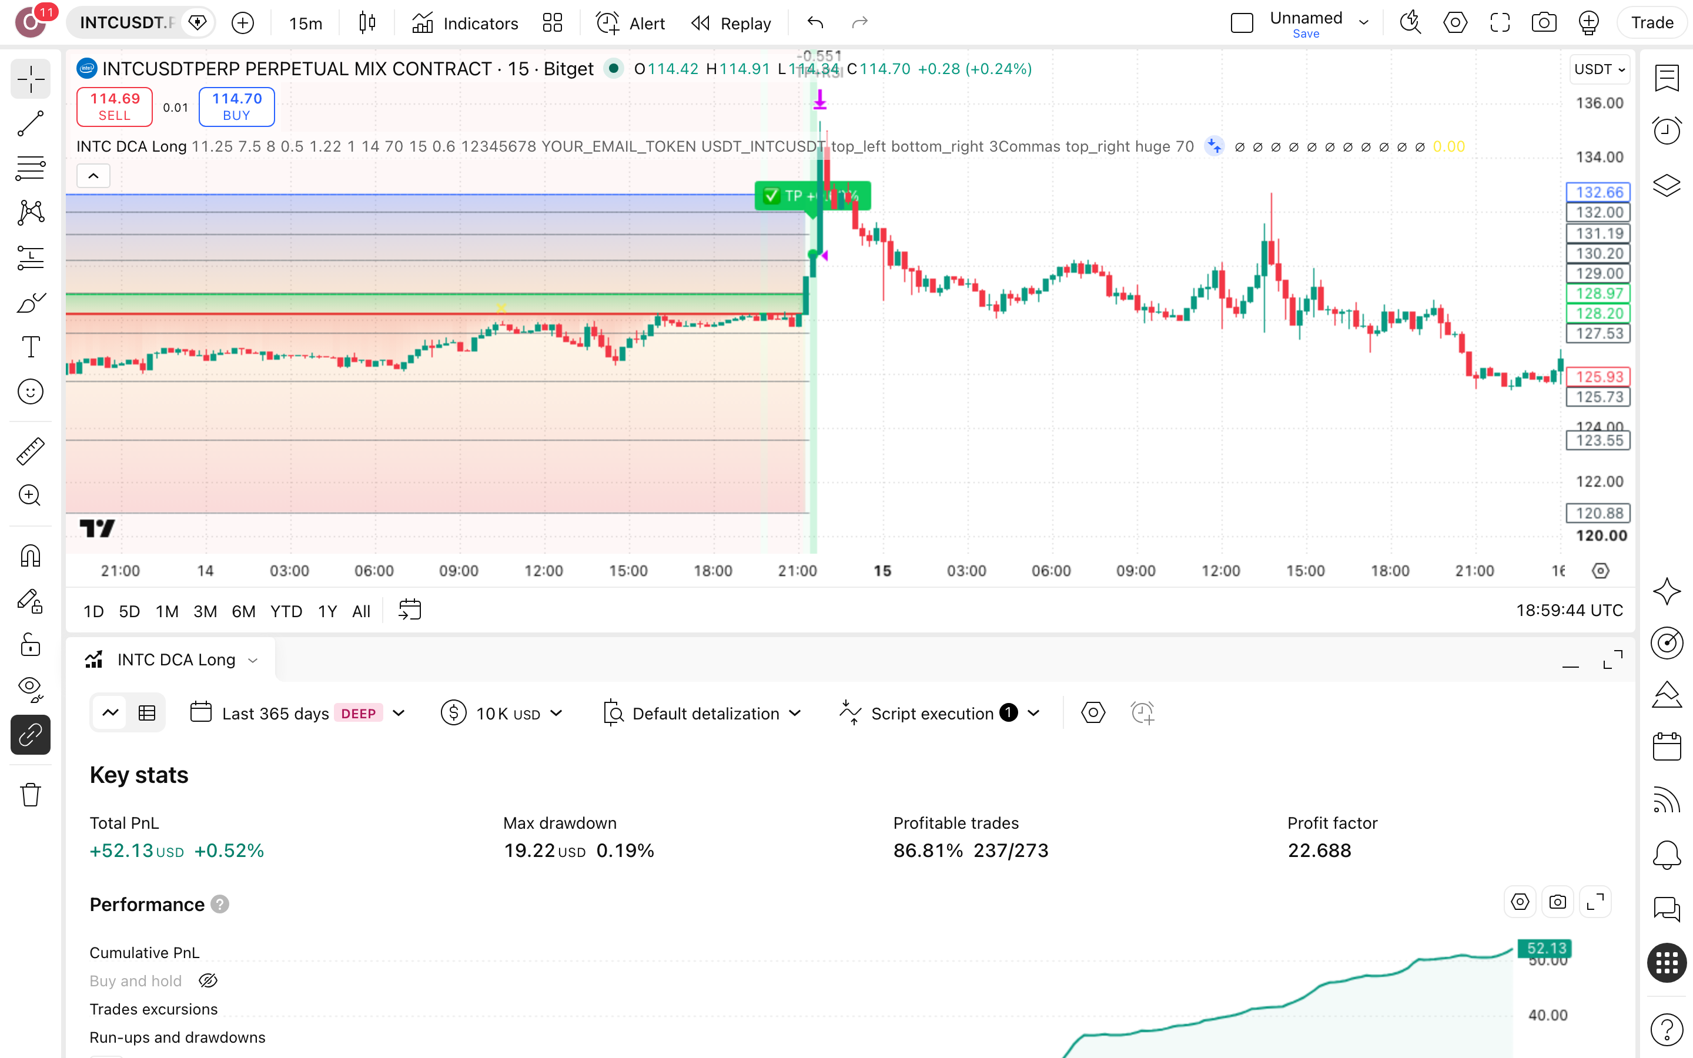Click the 114.69 SELL button
The width and height of the screenshot is (1693, 1058).
tap(115, 106)
